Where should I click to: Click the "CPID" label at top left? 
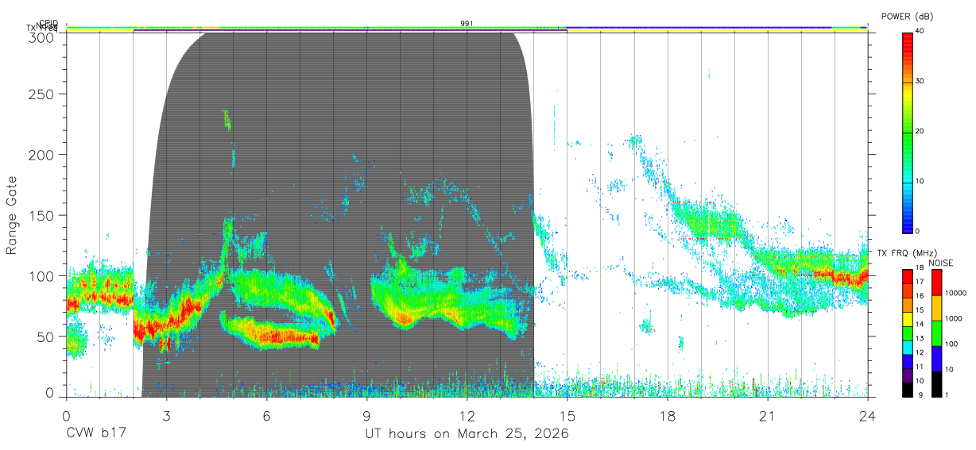pos(48,23)
